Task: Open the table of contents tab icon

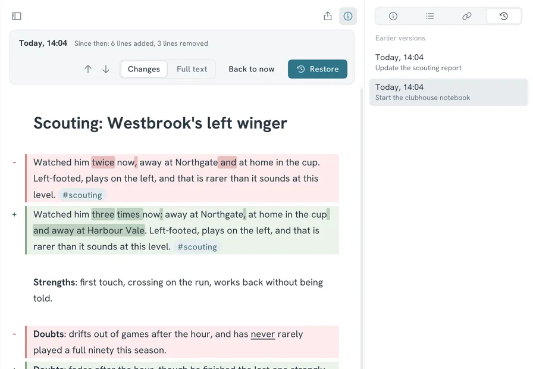Action: tap(430, 16)
